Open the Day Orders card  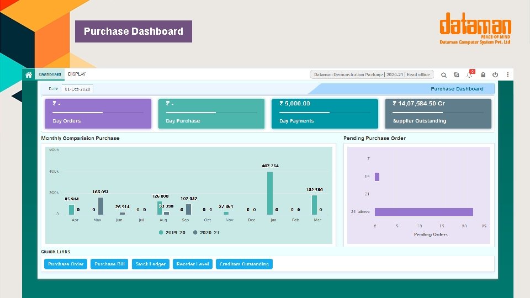[98, 114]
